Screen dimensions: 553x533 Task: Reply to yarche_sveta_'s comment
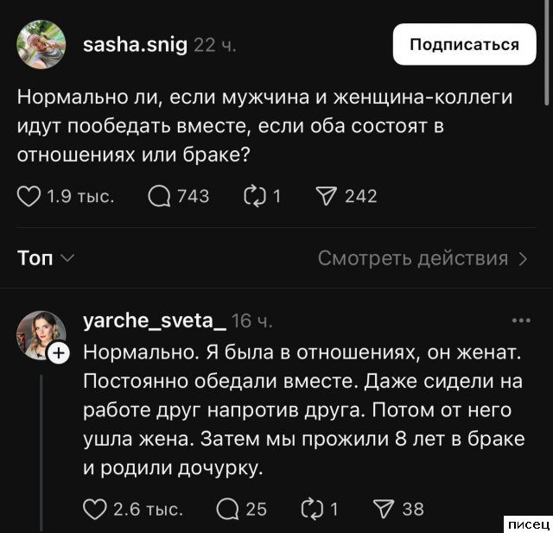click(x=229, y=509)
